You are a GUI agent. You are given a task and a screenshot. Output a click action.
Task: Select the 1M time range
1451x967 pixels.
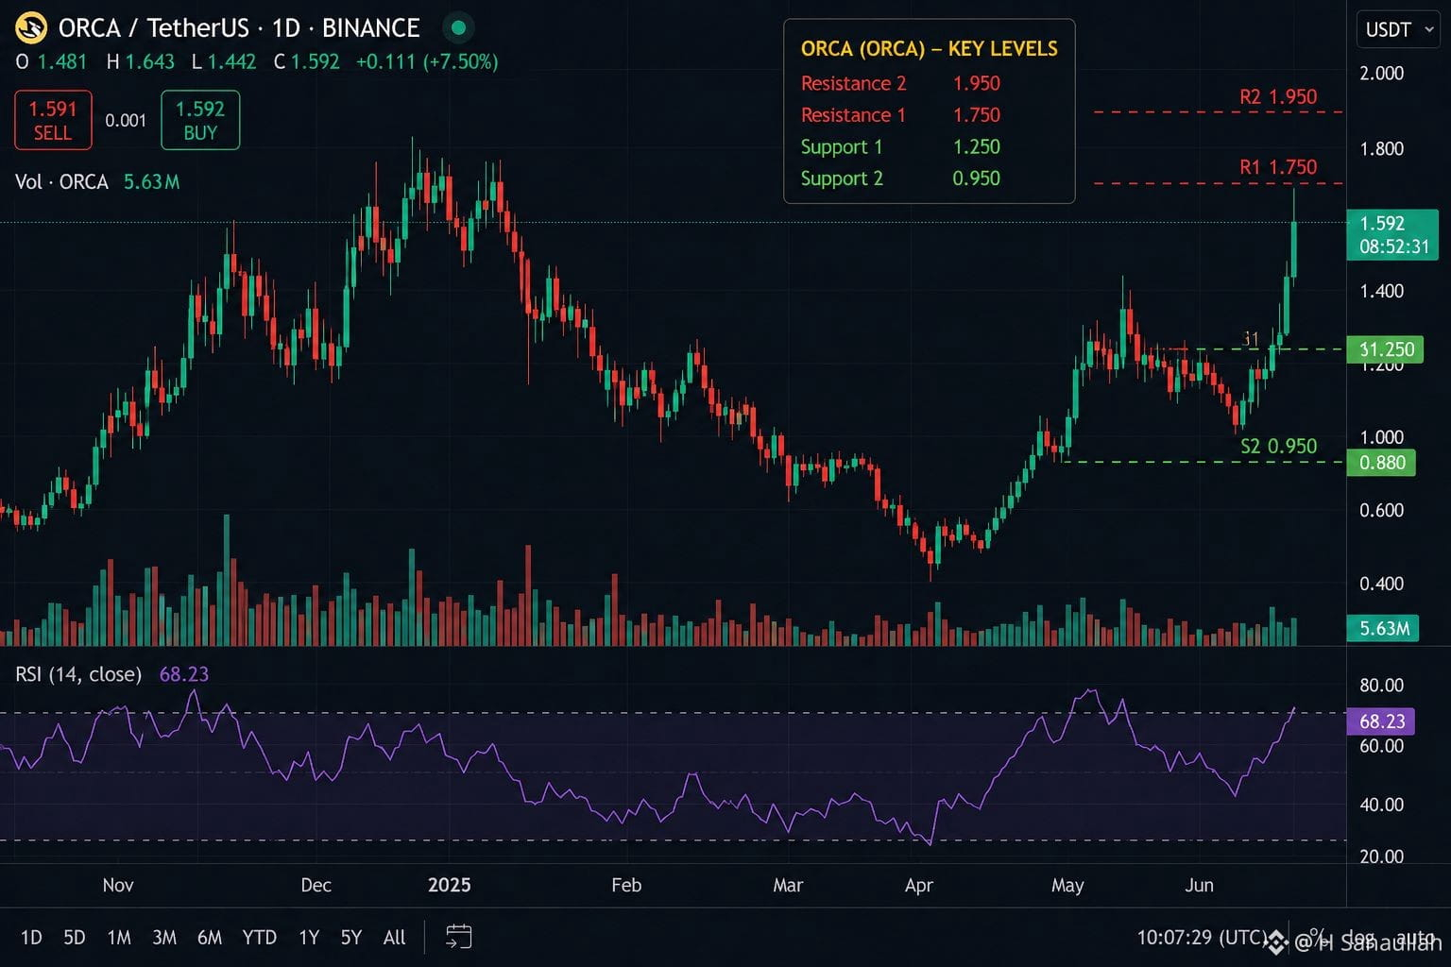pos(119,937)
